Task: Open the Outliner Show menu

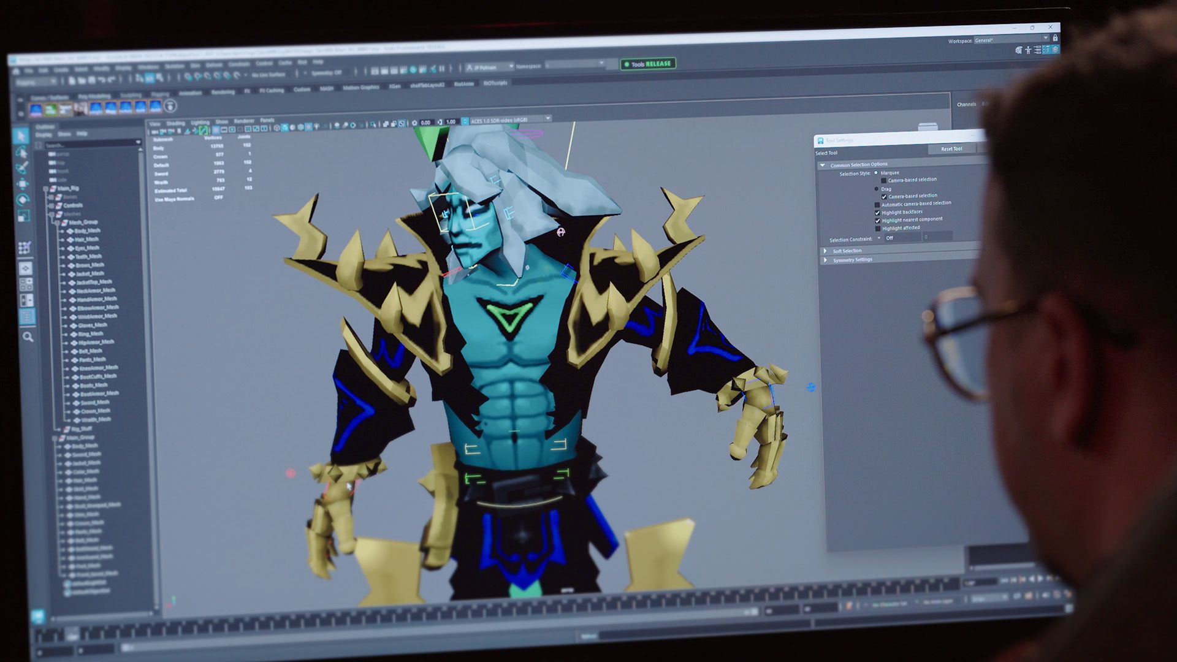Action: [x=64, y=134]
